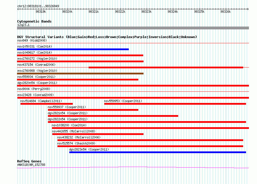Screen dimensions: 257x184
Task: Select the 12q23.1 band label
Action: (x=23, y=25)
